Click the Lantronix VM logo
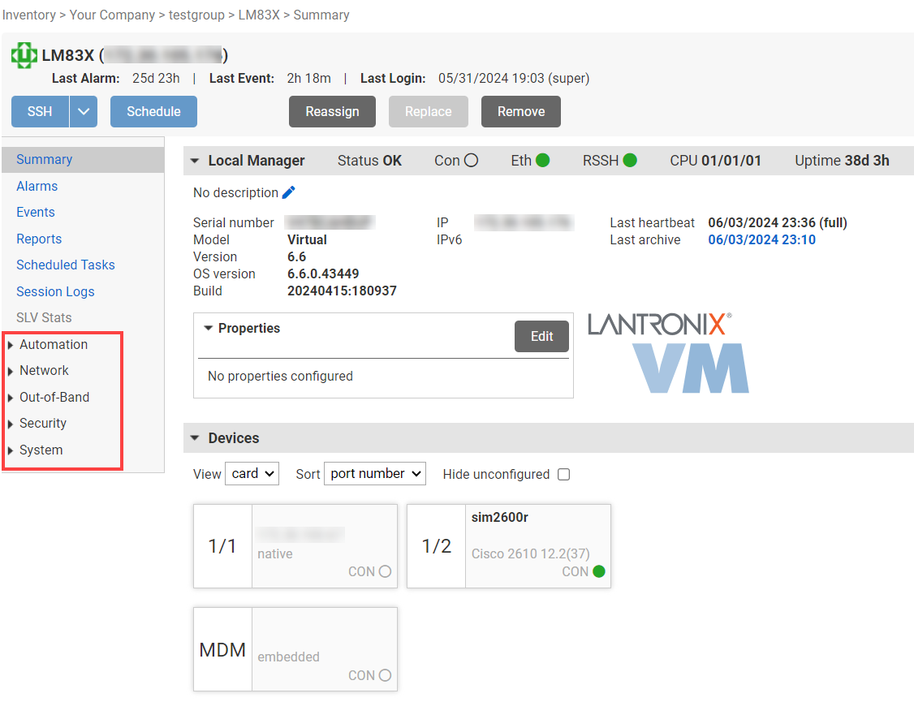 pos(668,353)
